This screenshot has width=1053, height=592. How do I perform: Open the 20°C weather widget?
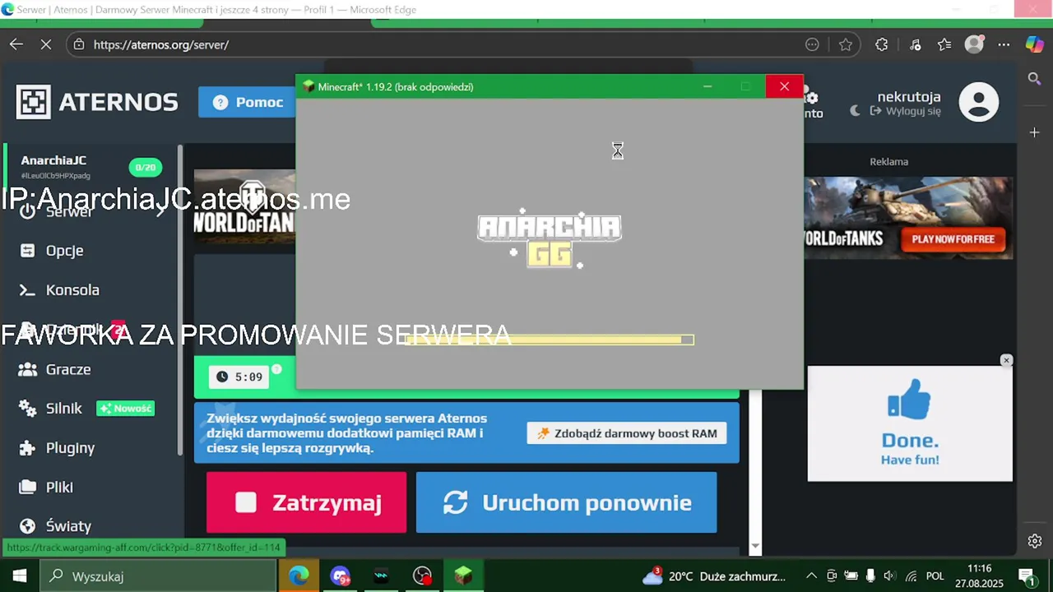[x=714, y=576]
